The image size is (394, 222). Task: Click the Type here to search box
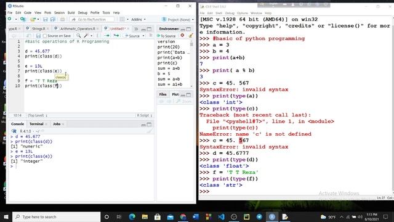point(57,216)
